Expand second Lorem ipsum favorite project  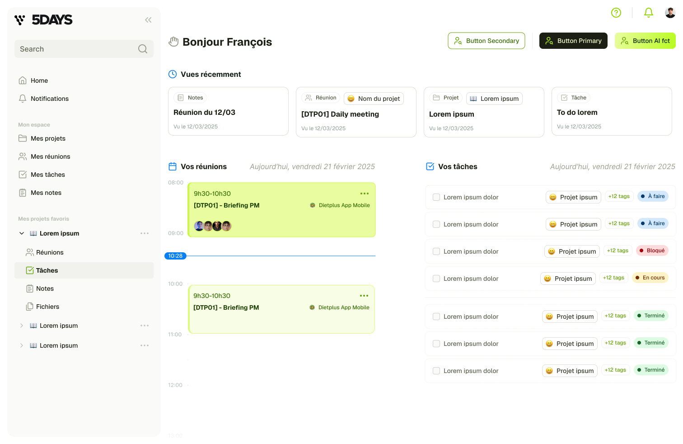coord(22,326)
